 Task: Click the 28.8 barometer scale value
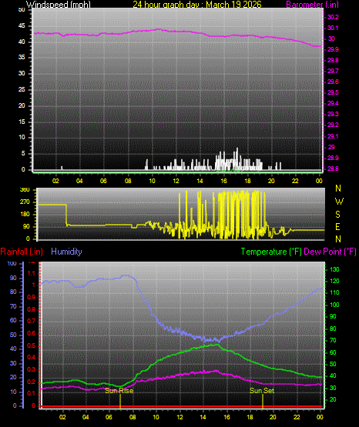tap(333, 168)
